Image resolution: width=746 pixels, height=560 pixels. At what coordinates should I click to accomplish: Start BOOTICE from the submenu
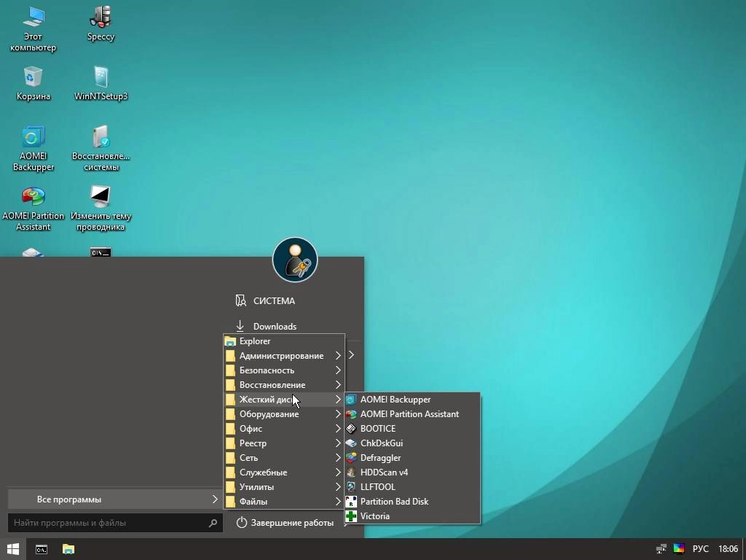(x=412, y=429)
